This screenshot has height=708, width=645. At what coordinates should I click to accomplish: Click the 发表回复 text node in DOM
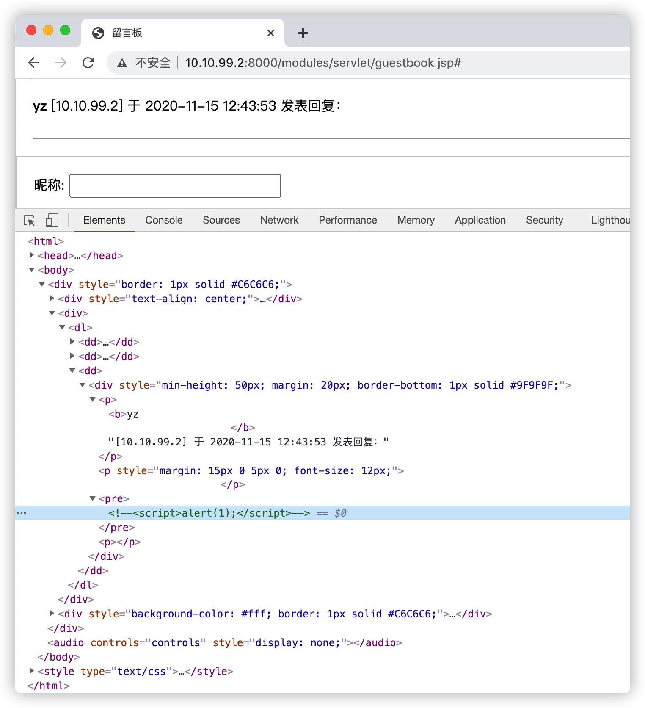pyautogui.click(x=248, y=442)
